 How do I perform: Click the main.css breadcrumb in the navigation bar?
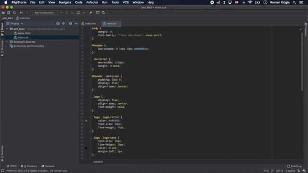(x=23, y=18)
